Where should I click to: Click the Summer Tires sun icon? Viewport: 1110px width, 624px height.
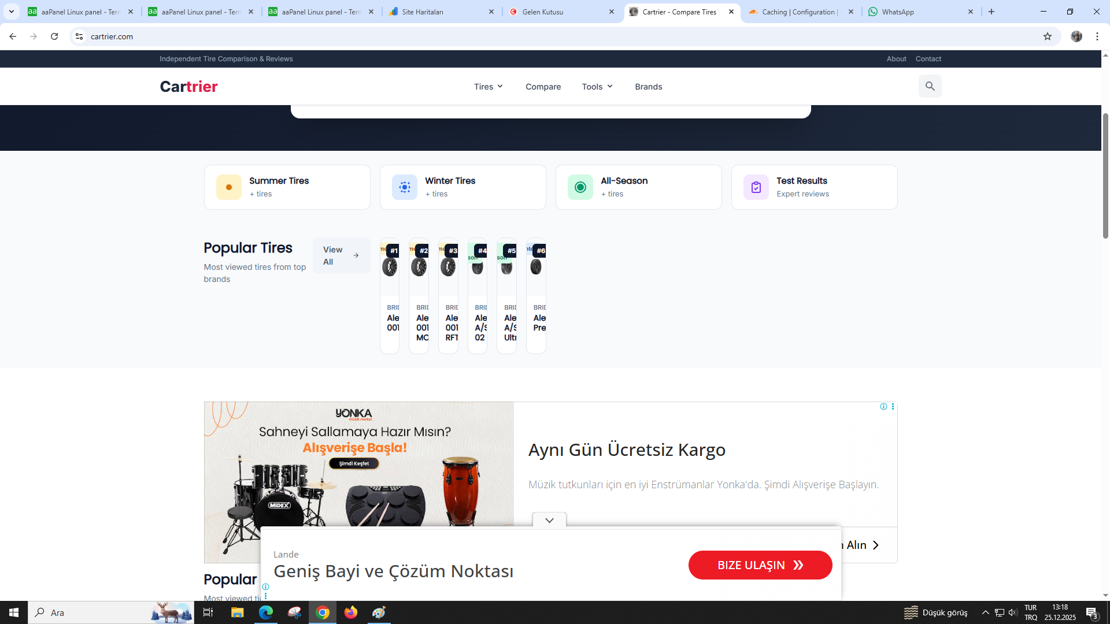point(229,187)
